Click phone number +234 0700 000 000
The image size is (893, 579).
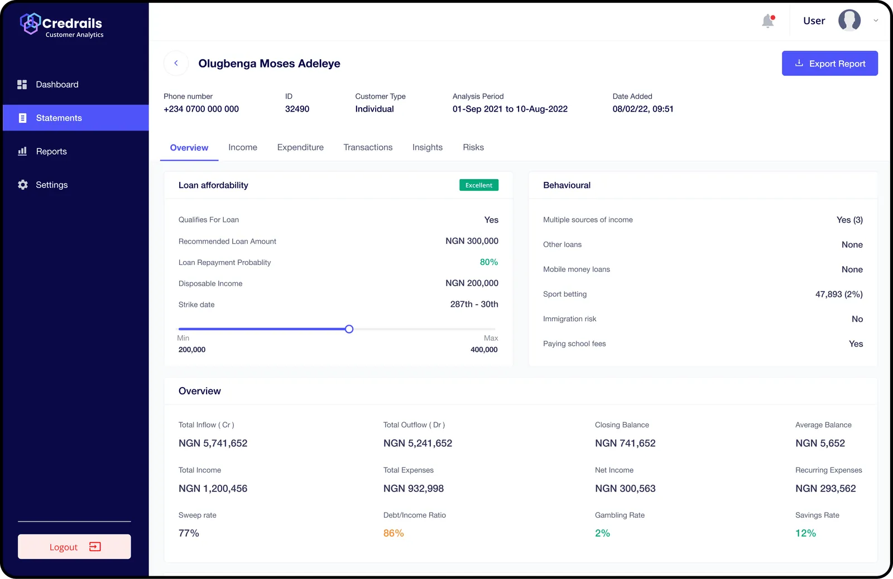coord(201,109)
